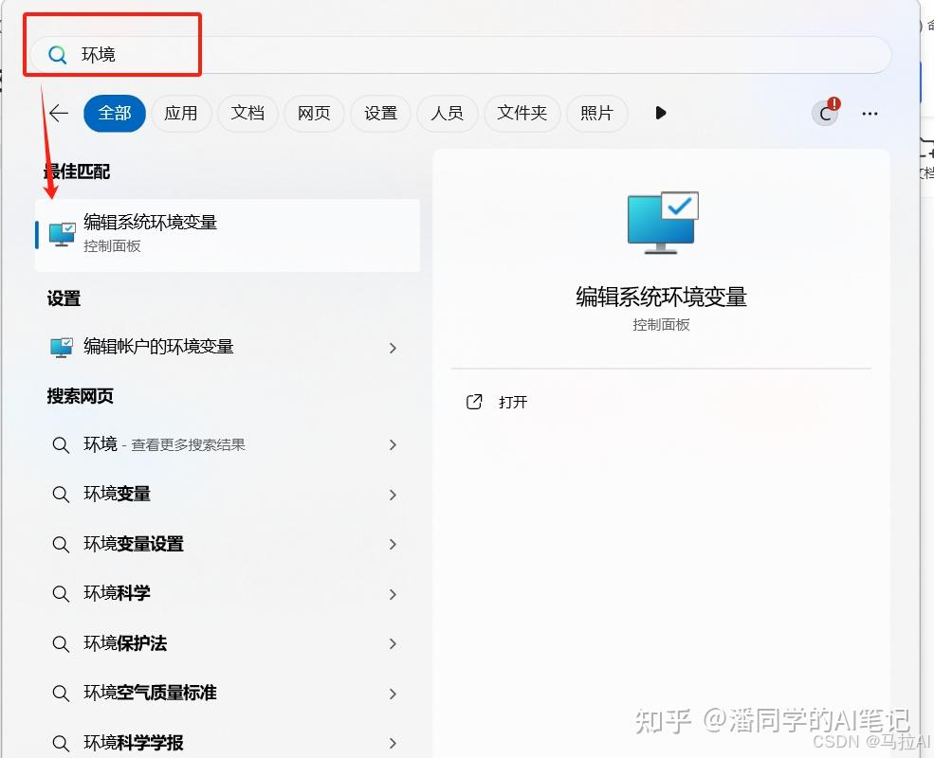Screen dimensions: 934x758
Task: Expand chevron for 环境 查看更多搜索结果 row
Action: point(393,445)
